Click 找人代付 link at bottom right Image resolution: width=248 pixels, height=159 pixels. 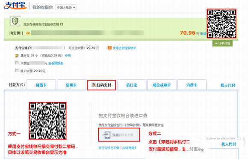point(229,144)
